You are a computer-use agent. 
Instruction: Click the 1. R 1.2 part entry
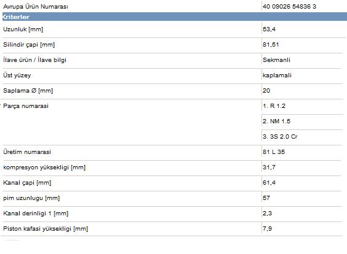(x=274, y=106)
